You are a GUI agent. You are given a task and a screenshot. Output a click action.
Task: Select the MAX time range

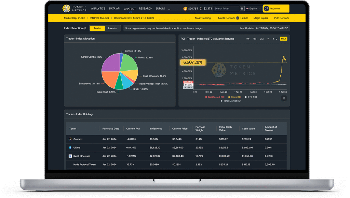tap(283, 39)
